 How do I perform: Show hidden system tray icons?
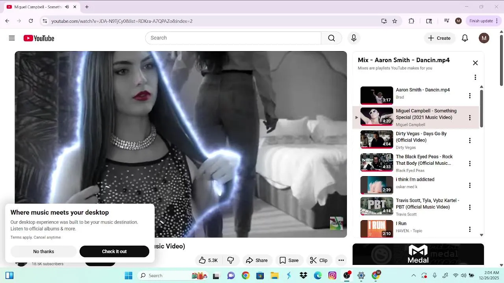413,276
